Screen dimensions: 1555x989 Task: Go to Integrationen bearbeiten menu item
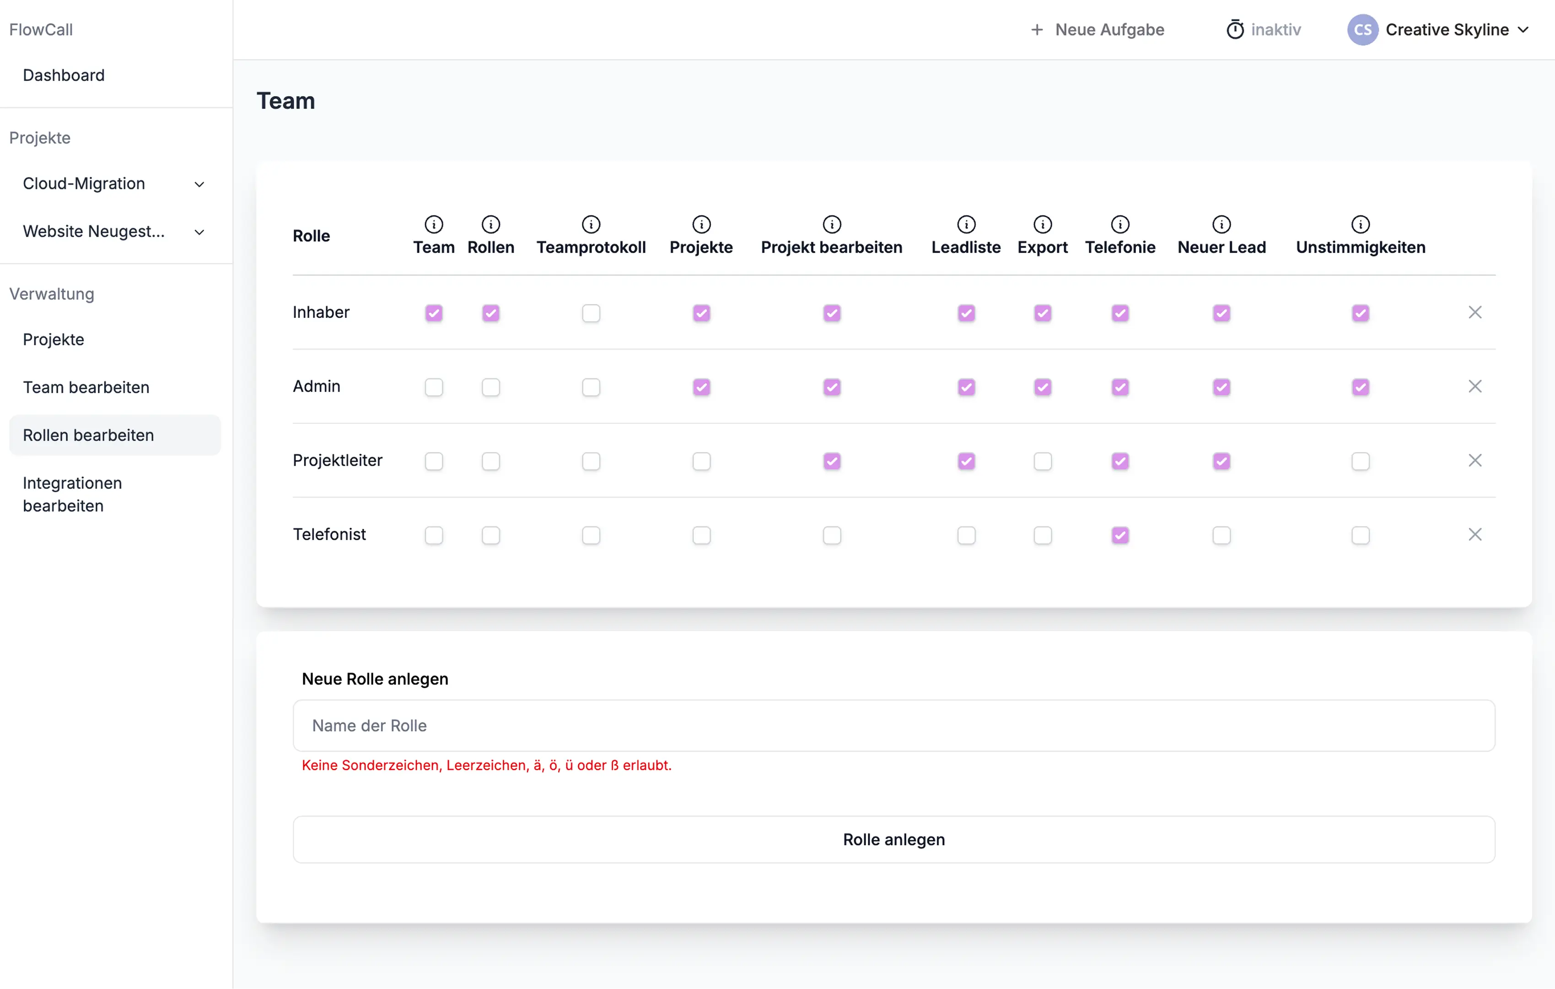pyautogui.click(x=72, y=494)
